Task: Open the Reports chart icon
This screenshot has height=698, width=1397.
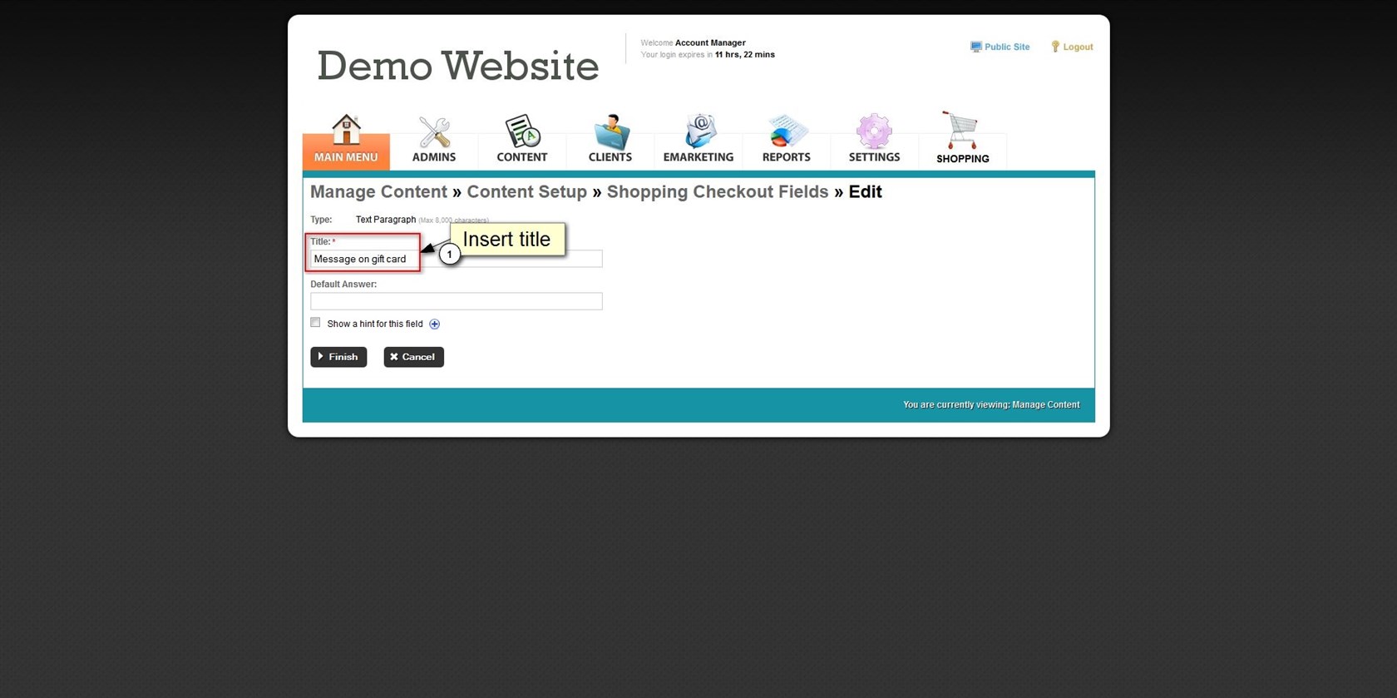Action: [x=786, y=131]
